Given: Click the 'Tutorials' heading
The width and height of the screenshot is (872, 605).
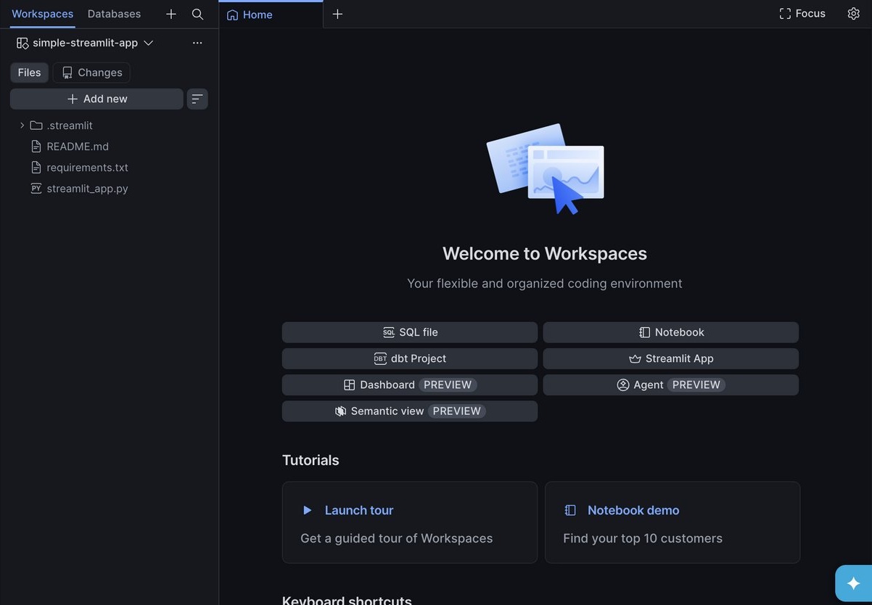Looking at the screenshot, I should pos(310,460).
